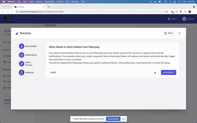This screenshot has width=197, height=123.
Task: Navigate back in Chrome
Action: pos(3,11)
